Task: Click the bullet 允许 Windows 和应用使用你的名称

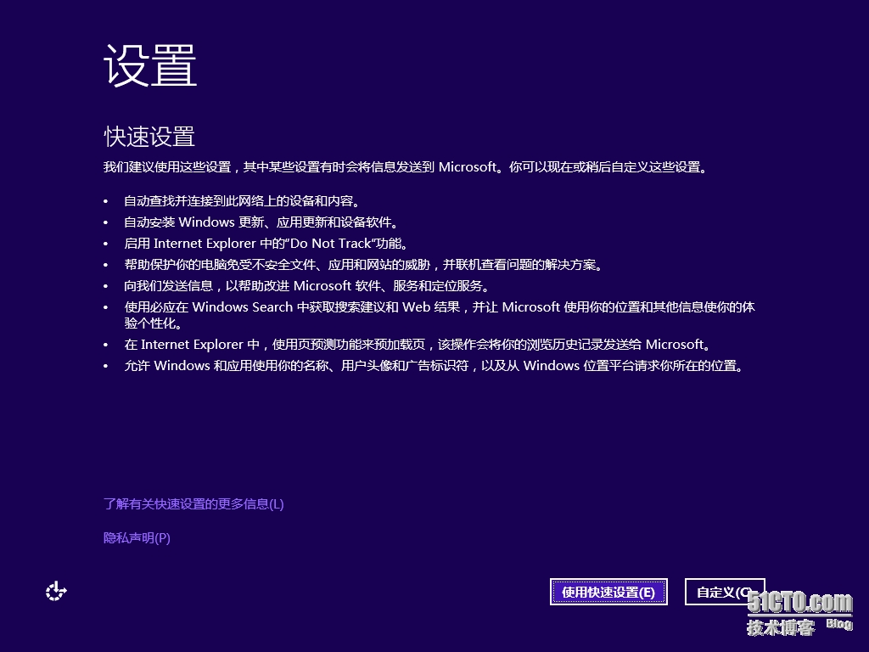Action: click(x=435, y=366)
